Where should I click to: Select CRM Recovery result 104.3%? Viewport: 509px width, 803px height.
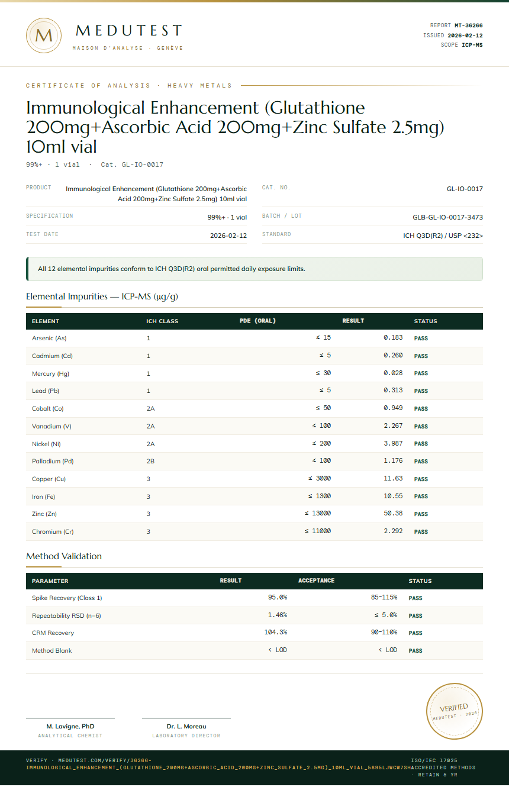pos(276,633)
